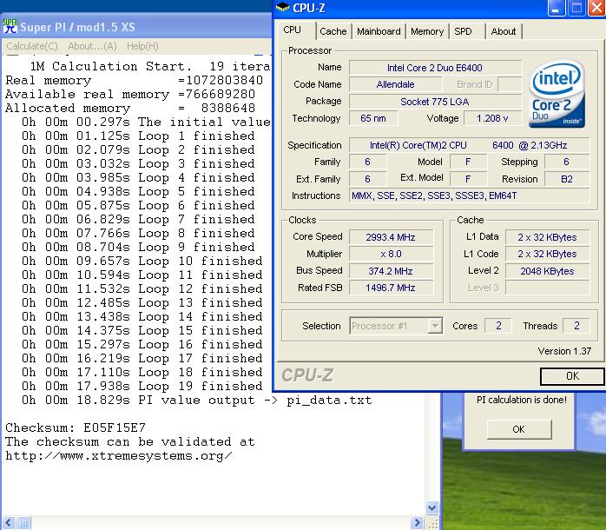Click the Core Speed value '2993.4 MHz'
This screenshot has width=606, height=530.
coord(391,237)
